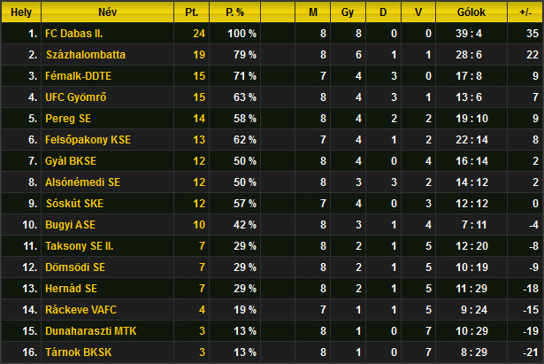Sort by the Név column header
Viewport: 544px width, 364px height.
coord(108,12)
